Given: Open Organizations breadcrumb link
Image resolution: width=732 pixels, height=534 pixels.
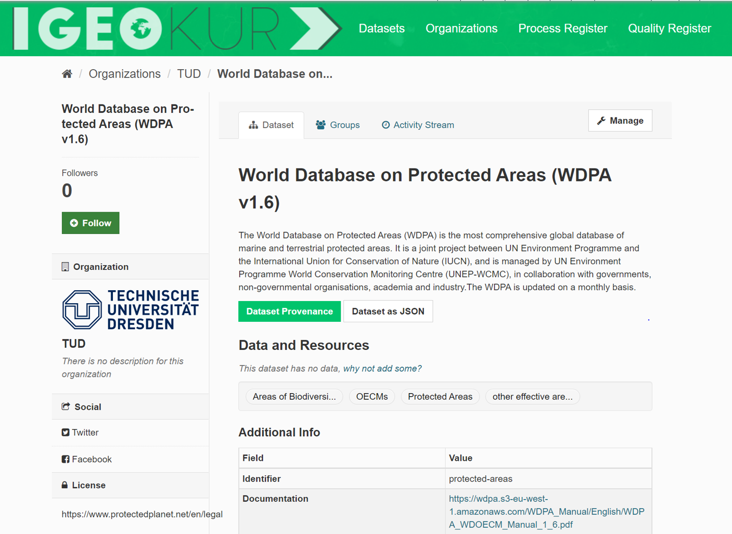Looking at the screenshot, I should 125,74.
